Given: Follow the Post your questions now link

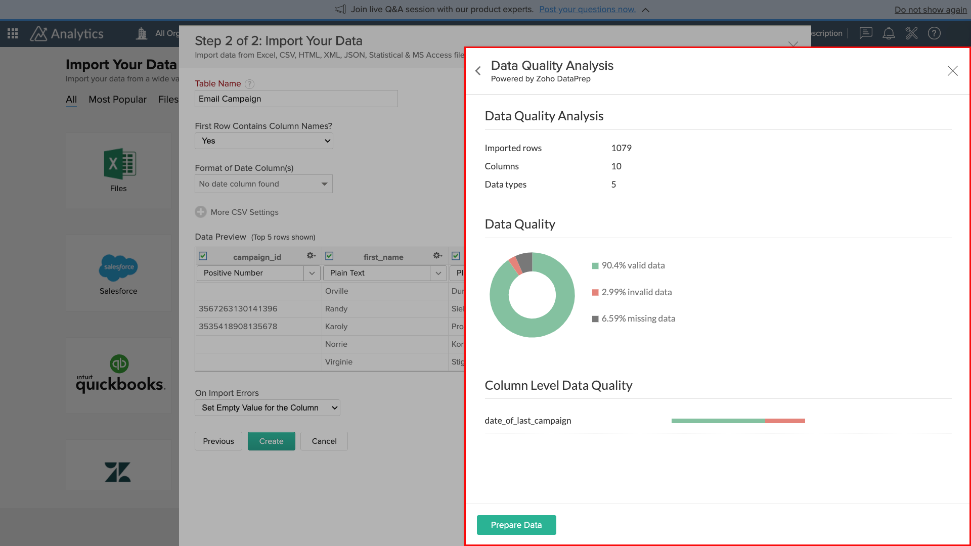Looking at the screenshot, I should click(587, 9).
